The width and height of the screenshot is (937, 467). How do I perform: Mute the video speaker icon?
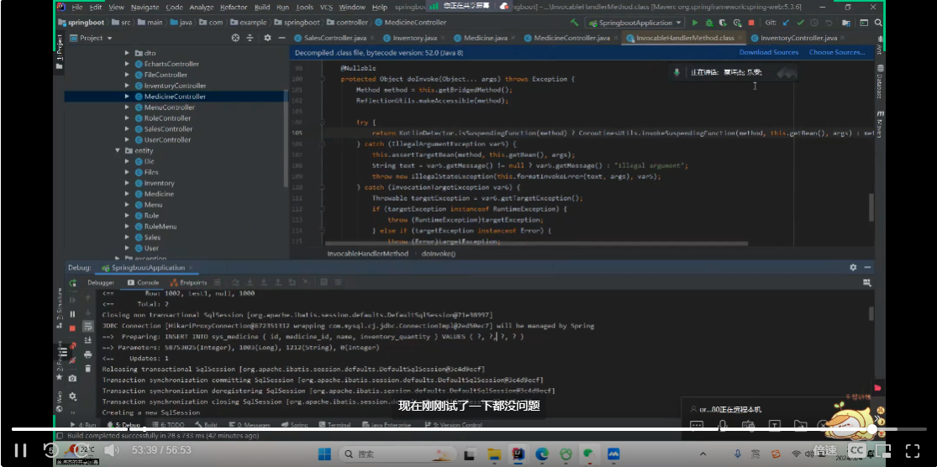tap(111, 450)
